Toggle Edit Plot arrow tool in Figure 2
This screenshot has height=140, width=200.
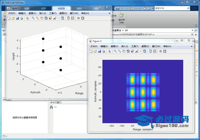coord(110,51)
